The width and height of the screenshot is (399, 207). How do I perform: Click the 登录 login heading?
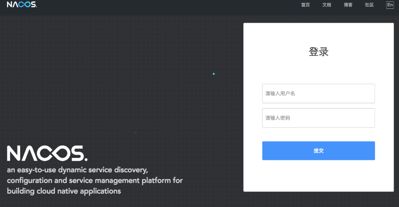[319, 52]
